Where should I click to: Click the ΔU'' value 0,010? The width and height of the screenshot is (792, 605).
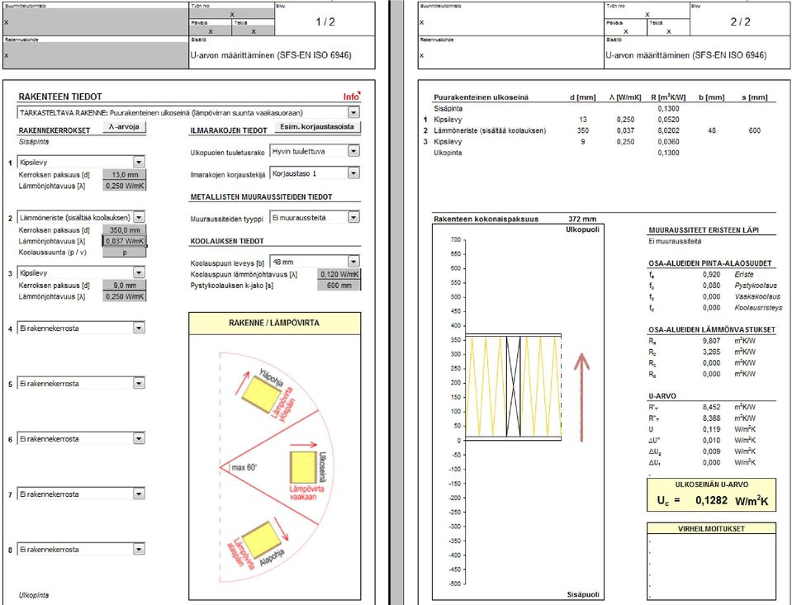click(711, 441)
